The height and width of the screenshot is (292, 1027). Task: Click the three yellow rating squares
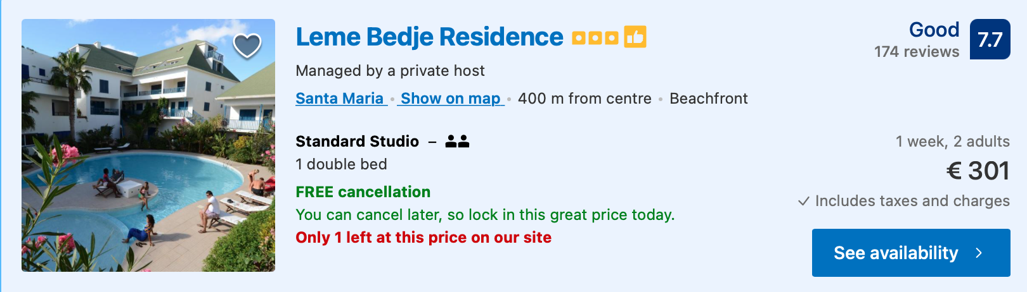pyautogui.click(x=595, y=38)
